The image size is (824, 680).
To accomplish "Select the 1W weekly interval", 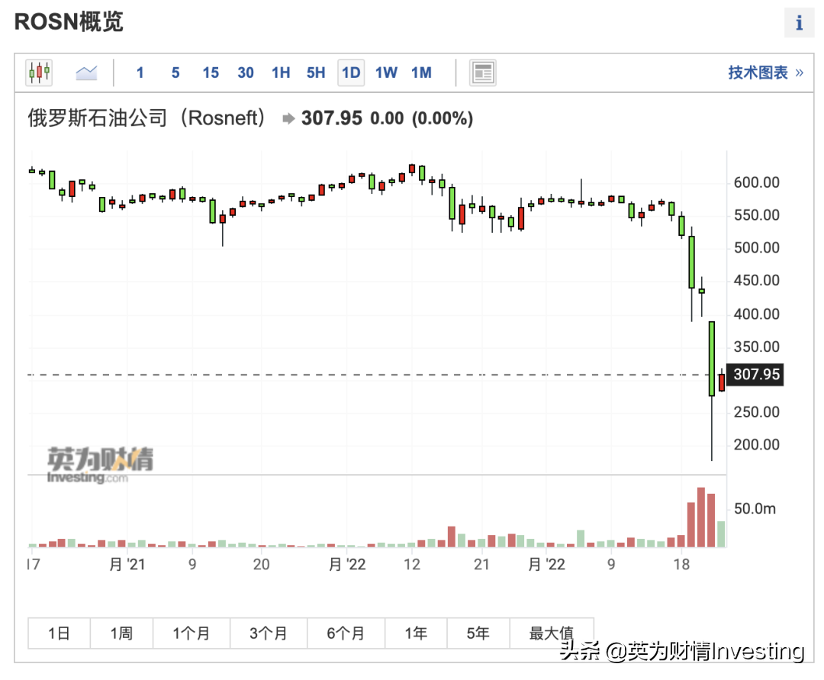I will coord(386,73).
